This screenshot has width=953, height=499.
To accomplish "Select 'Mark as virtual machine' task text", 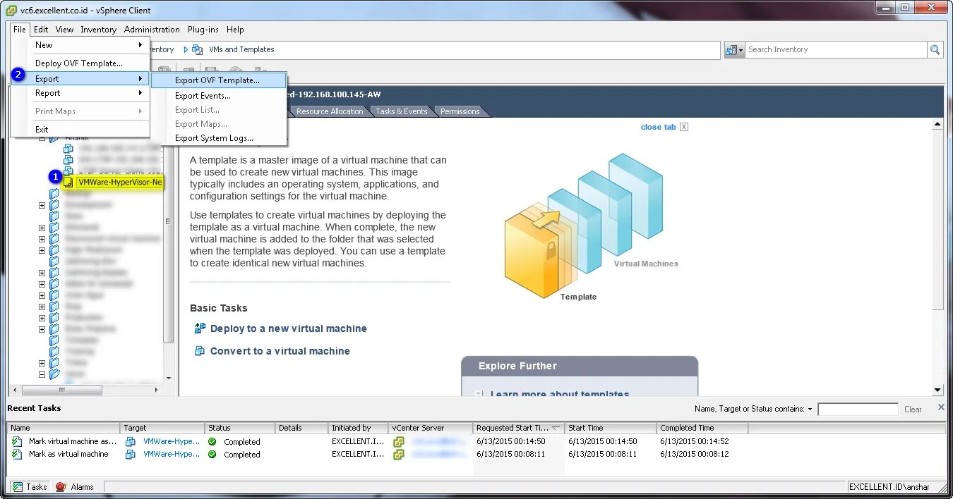I will coord(68,455).
